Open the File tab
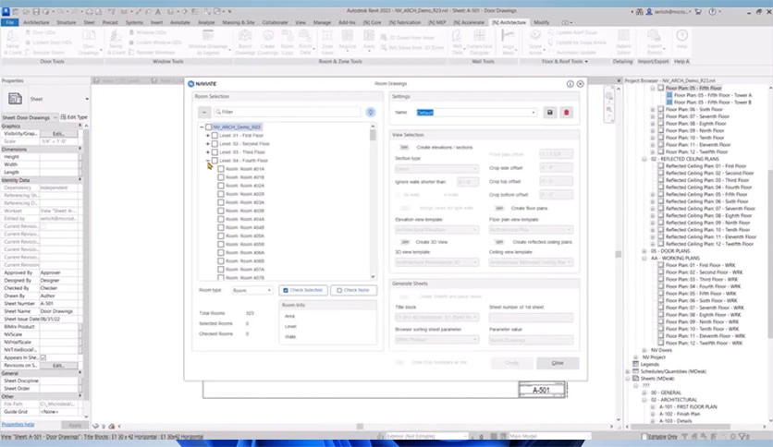The height and width of the screenshot is (447, 773). pos(10,23)
